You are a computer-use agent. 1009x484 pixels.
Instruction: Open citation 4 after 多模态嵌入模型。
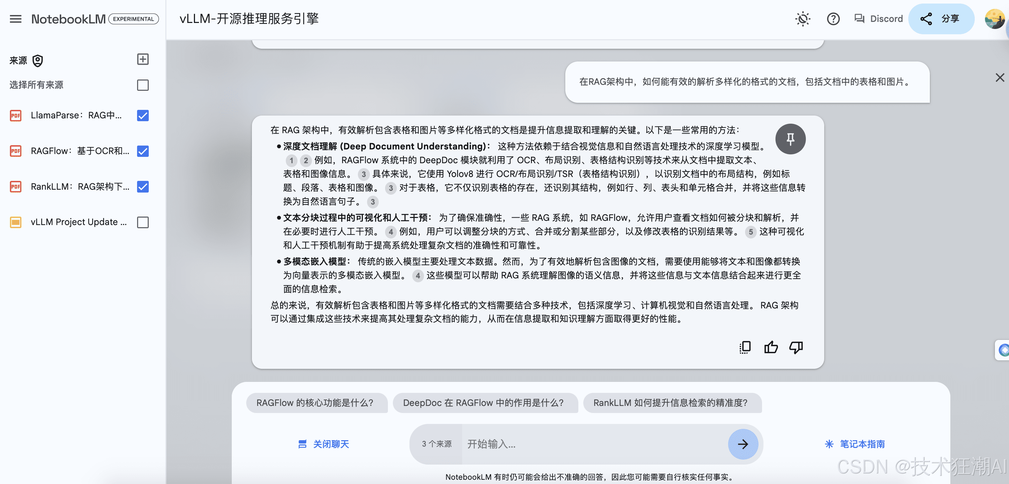(x=418, y=276)
